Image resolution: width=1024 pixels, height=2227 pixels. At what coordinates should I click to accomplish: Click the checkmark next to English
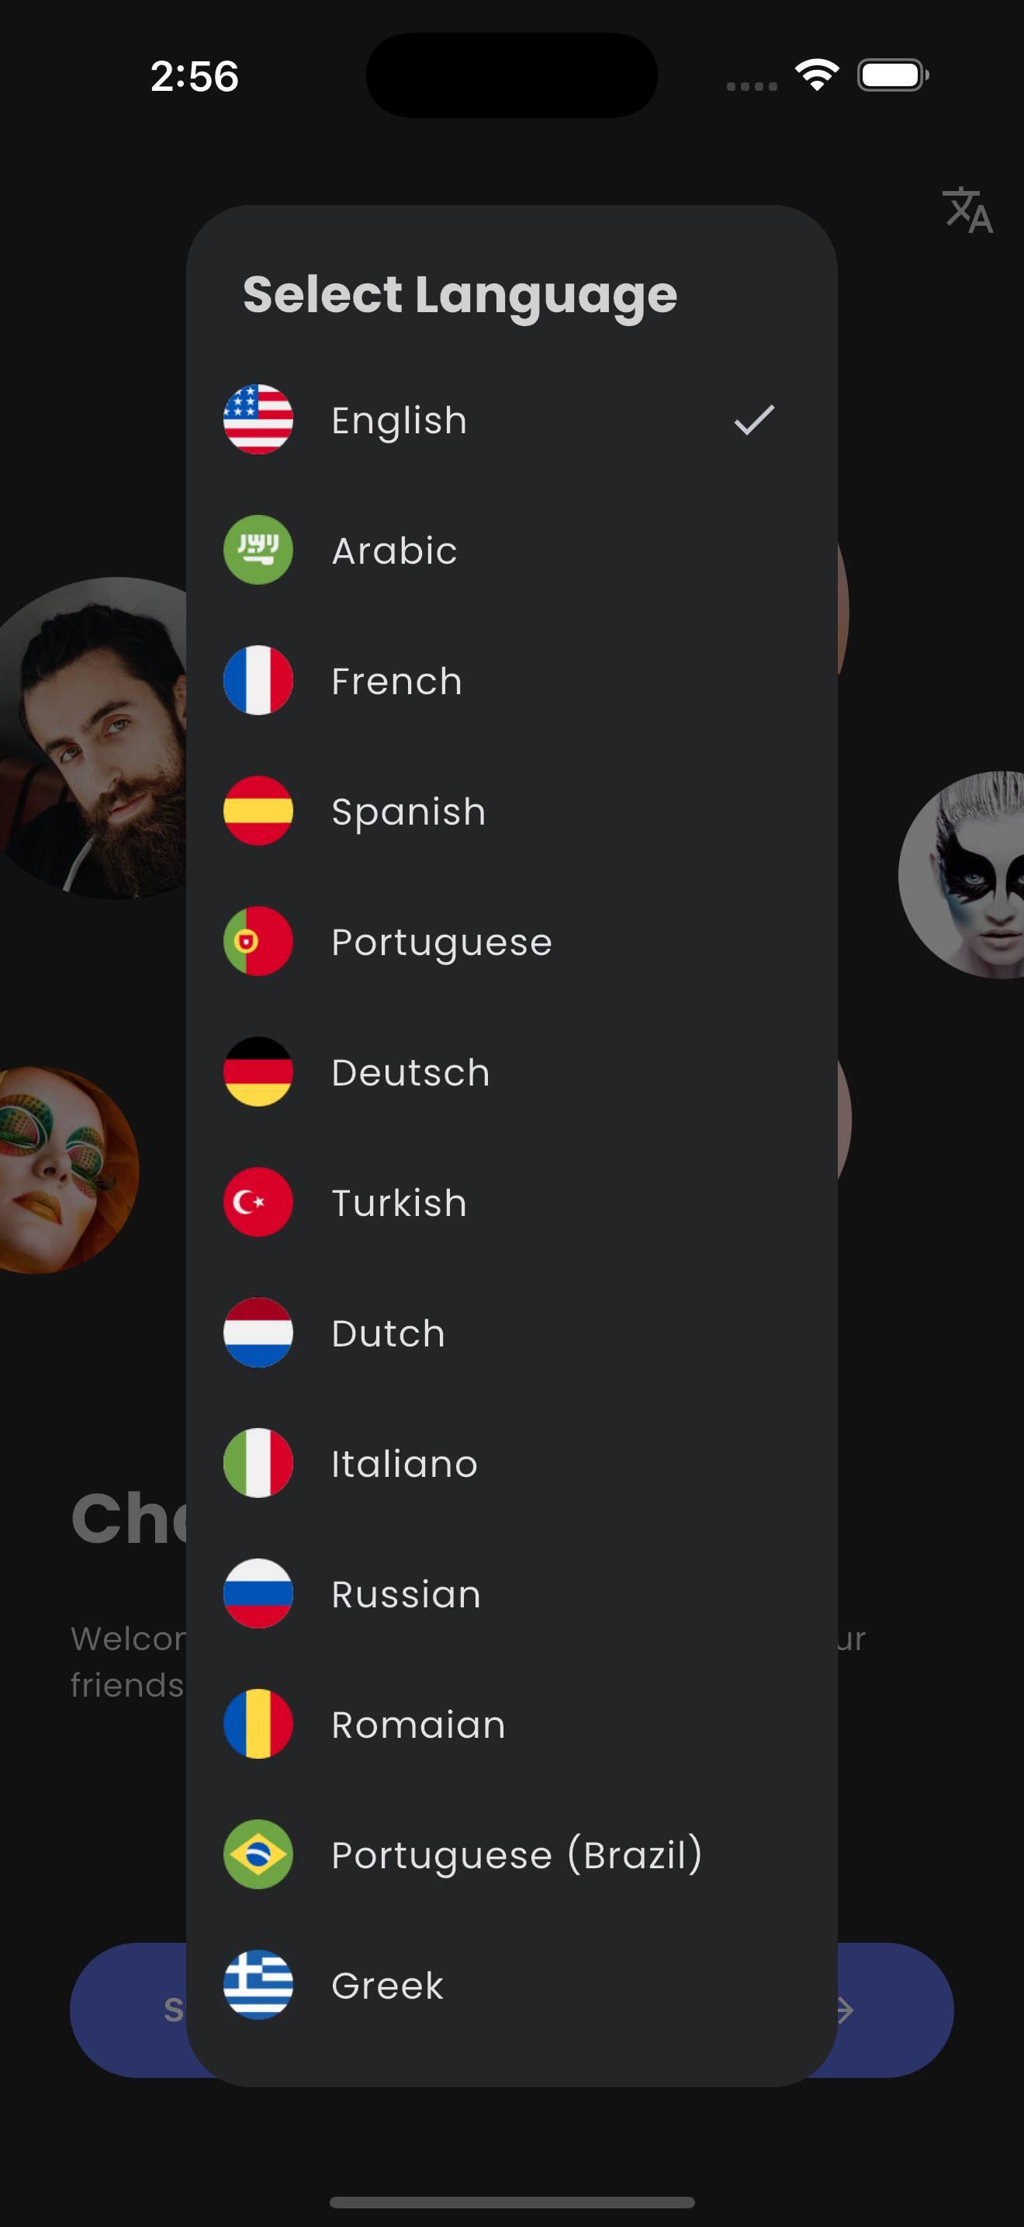tap(754, 420)
